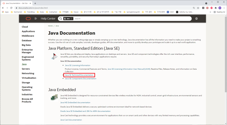Open the OKKY bookmark
Screen dimensions: 227x125
click(170, 12)
